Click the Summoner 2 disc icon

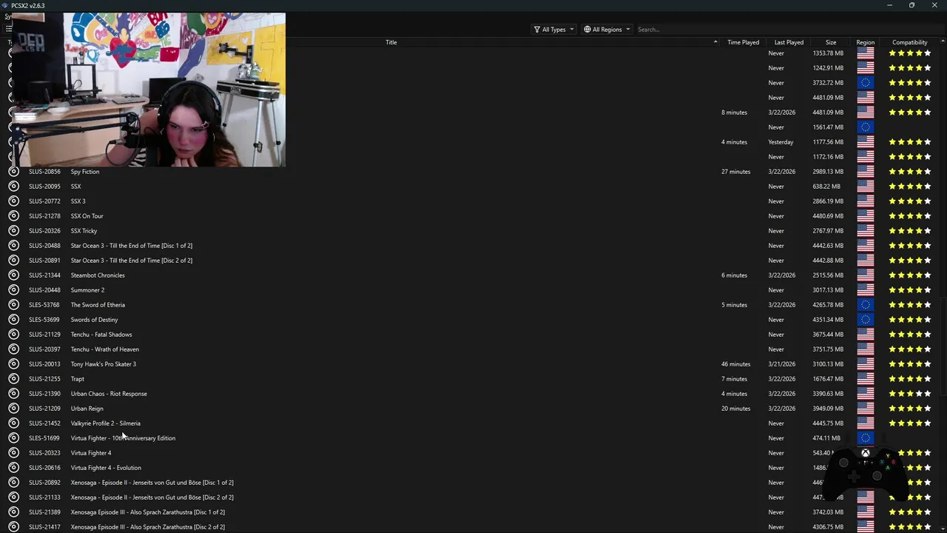tap(13, 289)
